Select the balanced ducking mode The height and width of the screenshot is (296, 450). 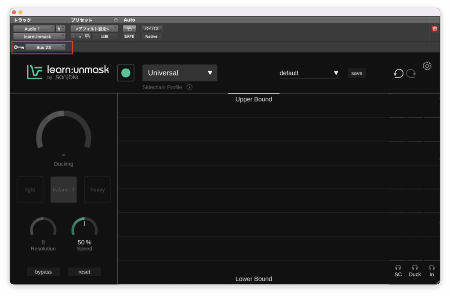pos(64,190)
